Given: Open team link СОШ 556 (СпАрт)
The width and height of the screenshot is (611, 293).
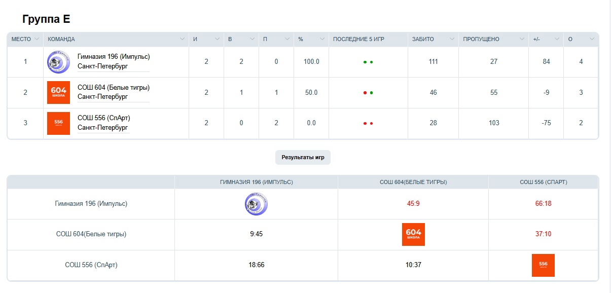Looking at the screenshot, I should coord(104,118).
